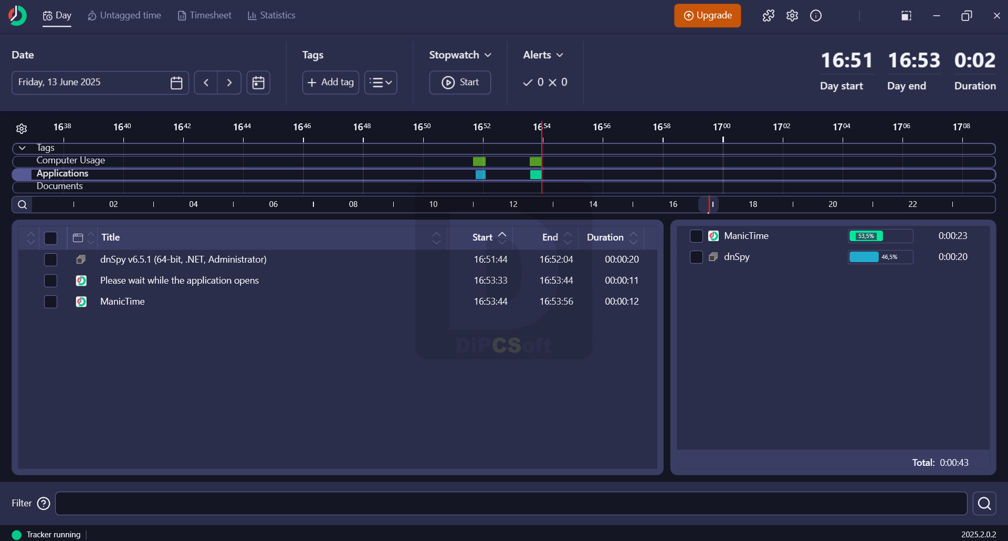Click the day overview position slider handle
1008x541 pixels.
(708, 204)
